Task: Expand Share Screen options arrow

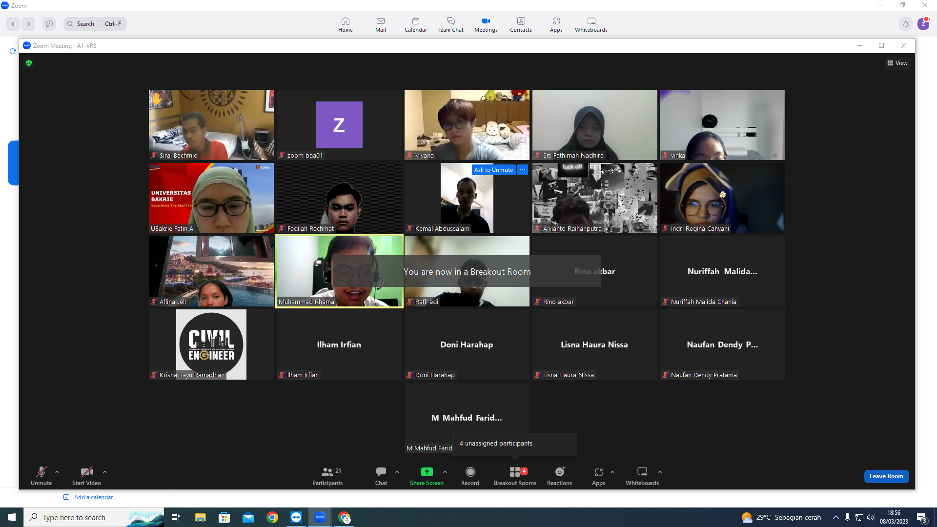Action: [445, 472]
